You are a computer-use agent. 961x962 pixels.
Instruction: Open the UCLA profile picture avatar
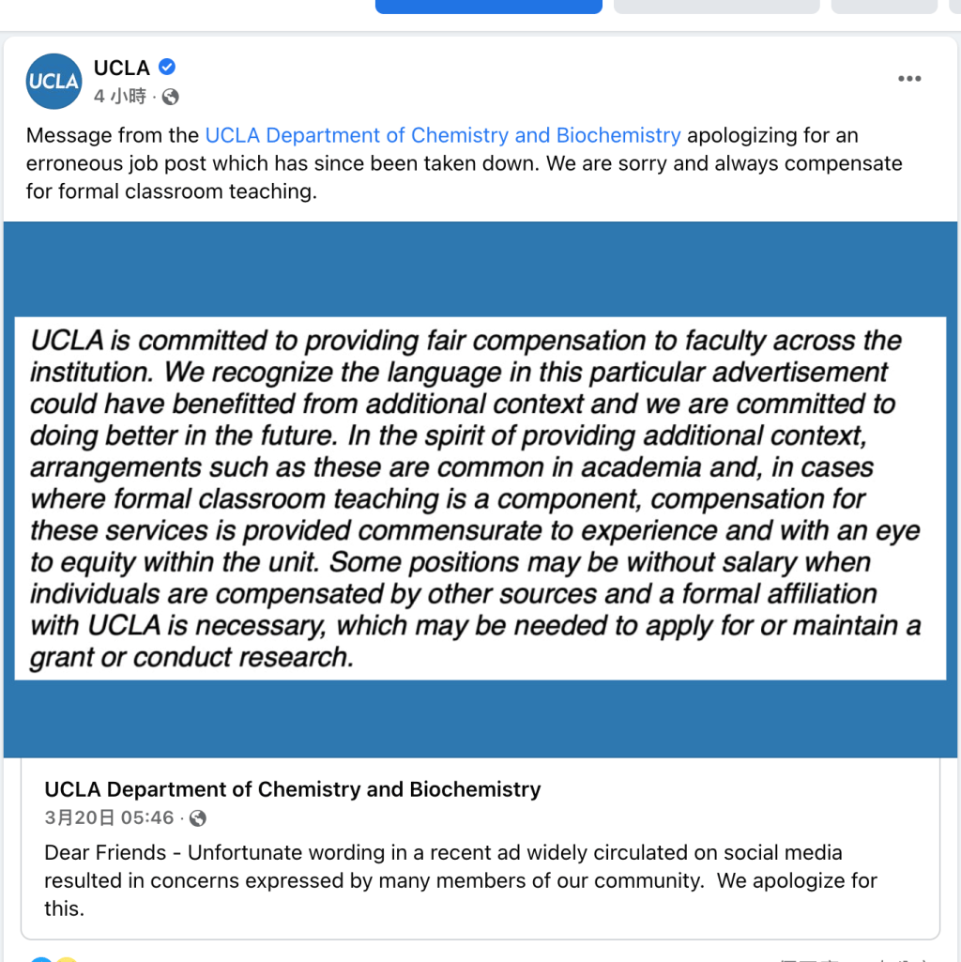coord(54,81)
